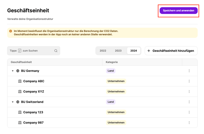The image size is (204, 134).
Task: Open the three-dot menu for BU Switzerland
Action: click(189, 102)
